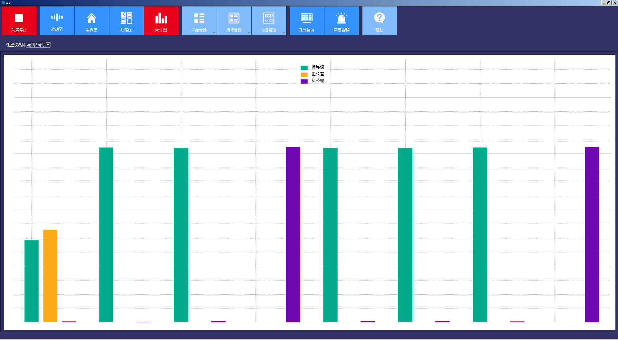Screen dimensions: 618x340
Task: Open 运行参数 run parameters
Action: click(234, 21)
